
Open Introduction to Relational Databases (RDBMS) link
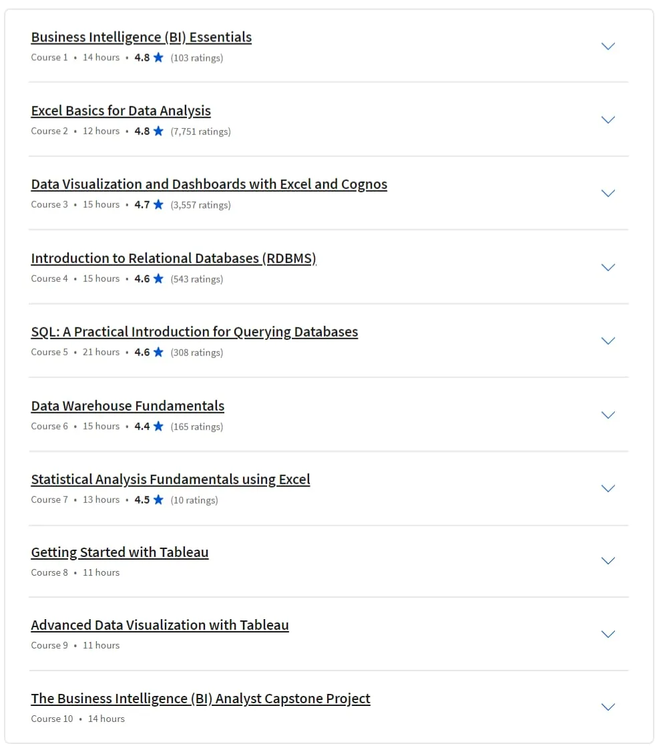click(174, 258)
